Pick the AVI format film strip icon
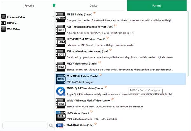 (x=60, y=54)
